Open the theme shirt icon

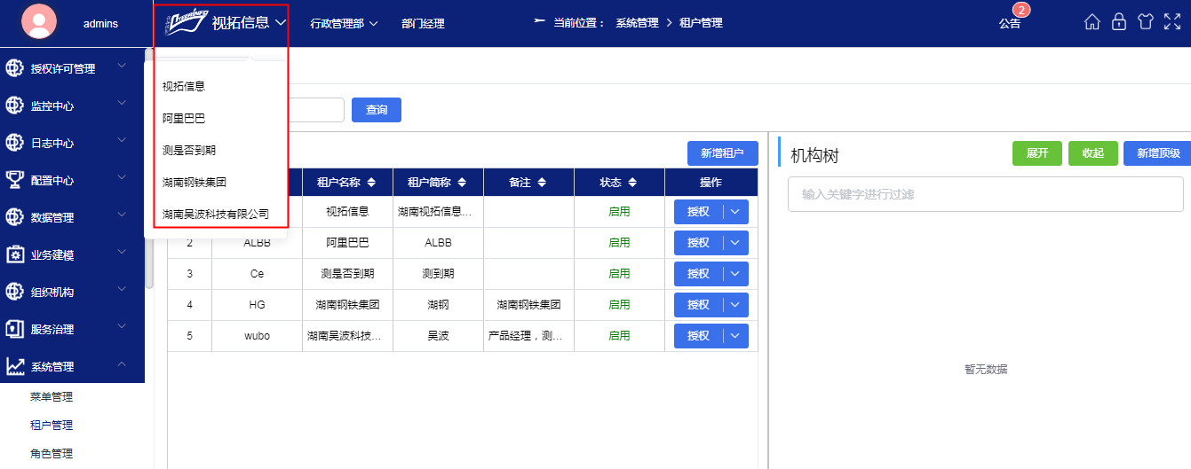pyautogui.click(x=1146, y=22)
